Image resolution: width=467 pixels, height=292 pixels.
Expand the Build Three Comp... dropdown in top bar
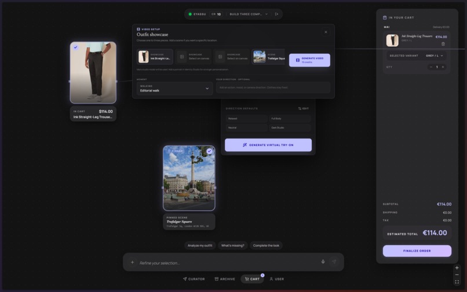coord(249,14)
